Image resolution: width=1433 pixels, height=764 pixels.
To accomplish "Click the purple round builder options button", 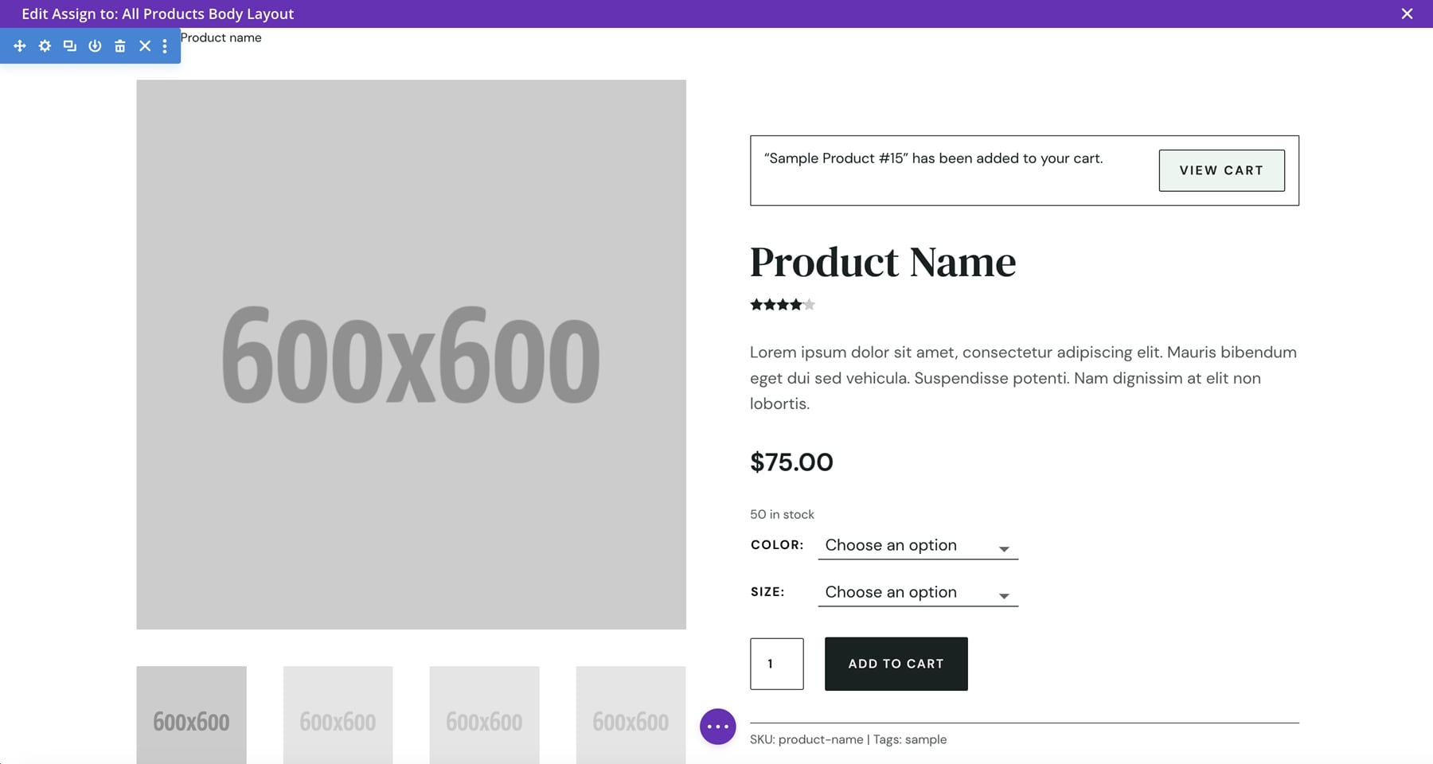I will coord(717,727).
